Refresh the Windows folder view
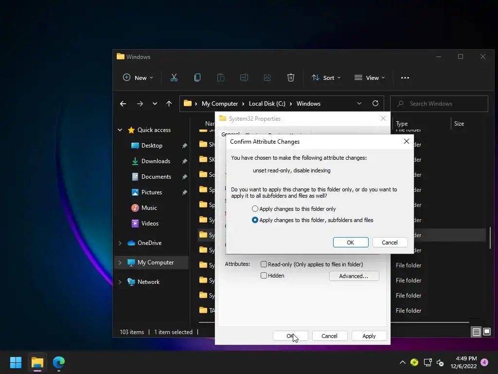This screenshot has width=498, height=374. point(375,103)
